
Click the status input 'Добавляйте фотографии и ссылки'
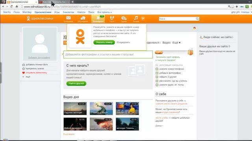tap(108, 54)
